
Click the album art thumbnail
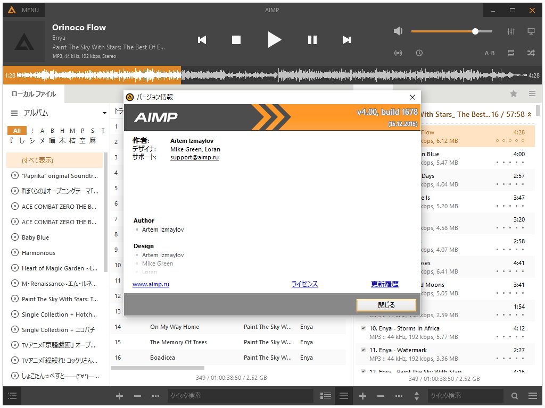click(x=24, y=41)
